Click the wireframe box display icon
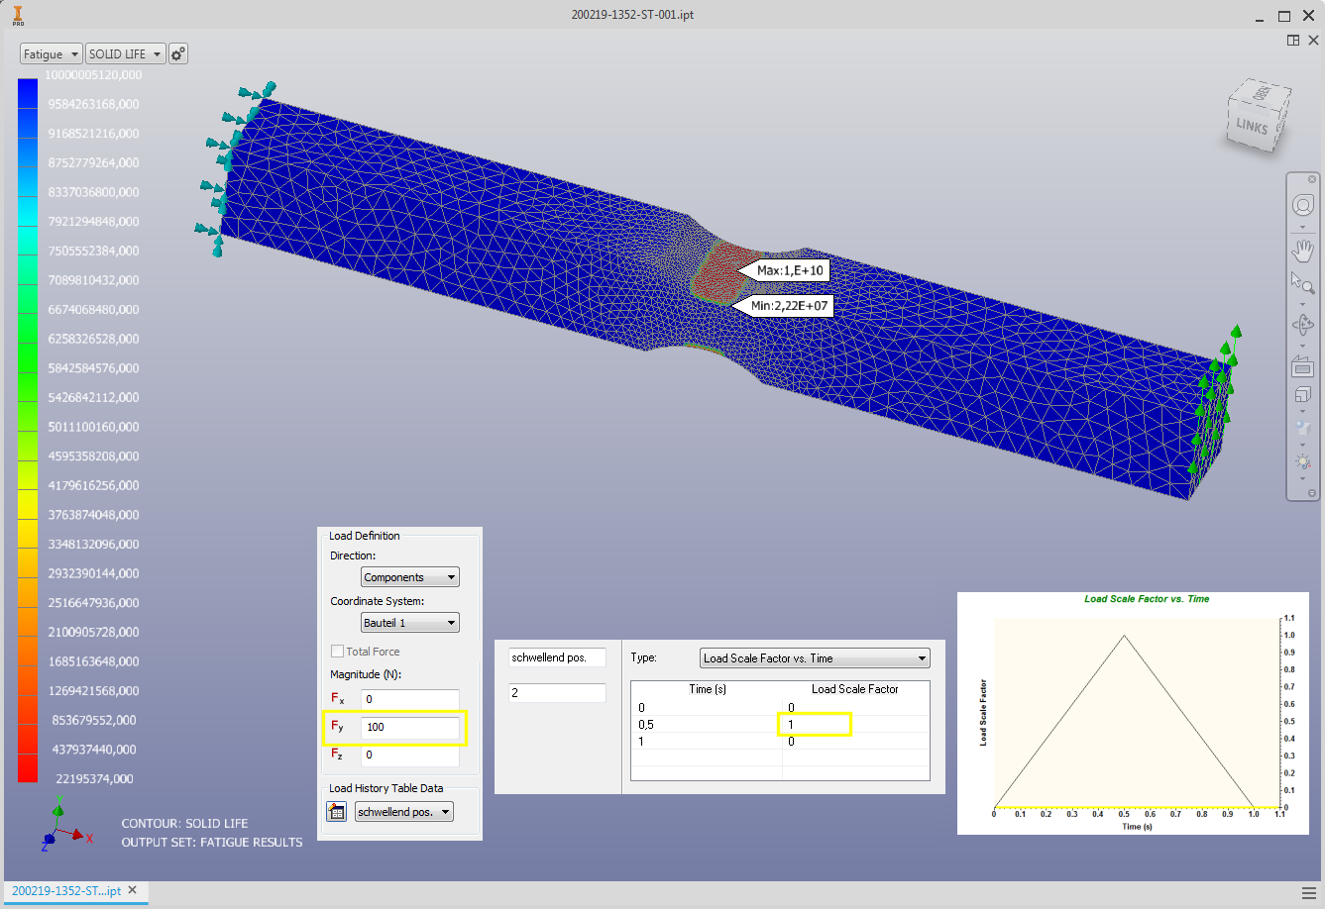The width and height of the screenshot is (1325, 909). pyautogui.click(x=1302, y=395)
